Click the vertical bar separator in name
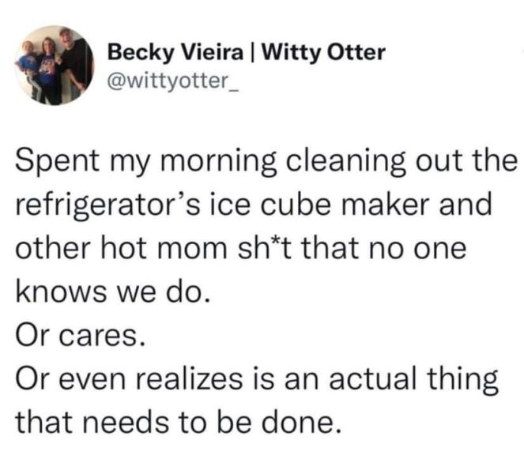This screenshot has width=524, height=474. click(x=254, y=53)
